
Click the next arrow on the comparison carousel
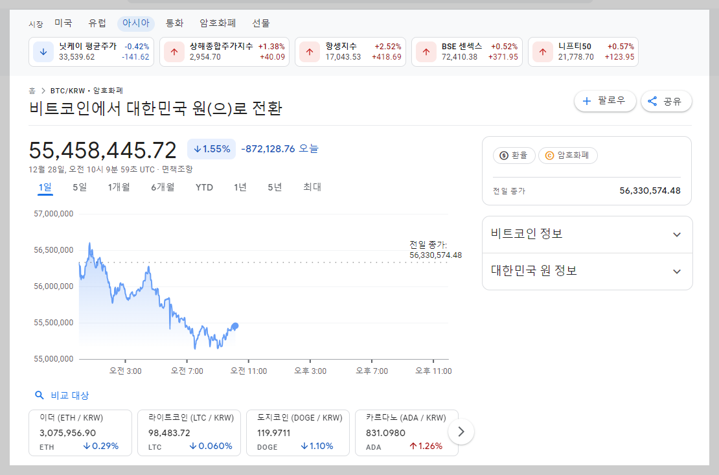click(x=461, y=431)
